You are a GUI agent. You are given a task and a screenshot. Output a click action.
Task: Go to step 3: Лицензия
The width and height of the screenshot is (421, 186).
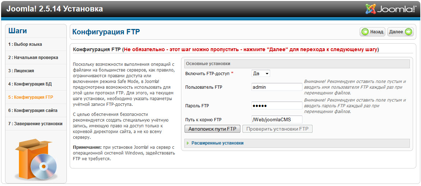point(36,71)
